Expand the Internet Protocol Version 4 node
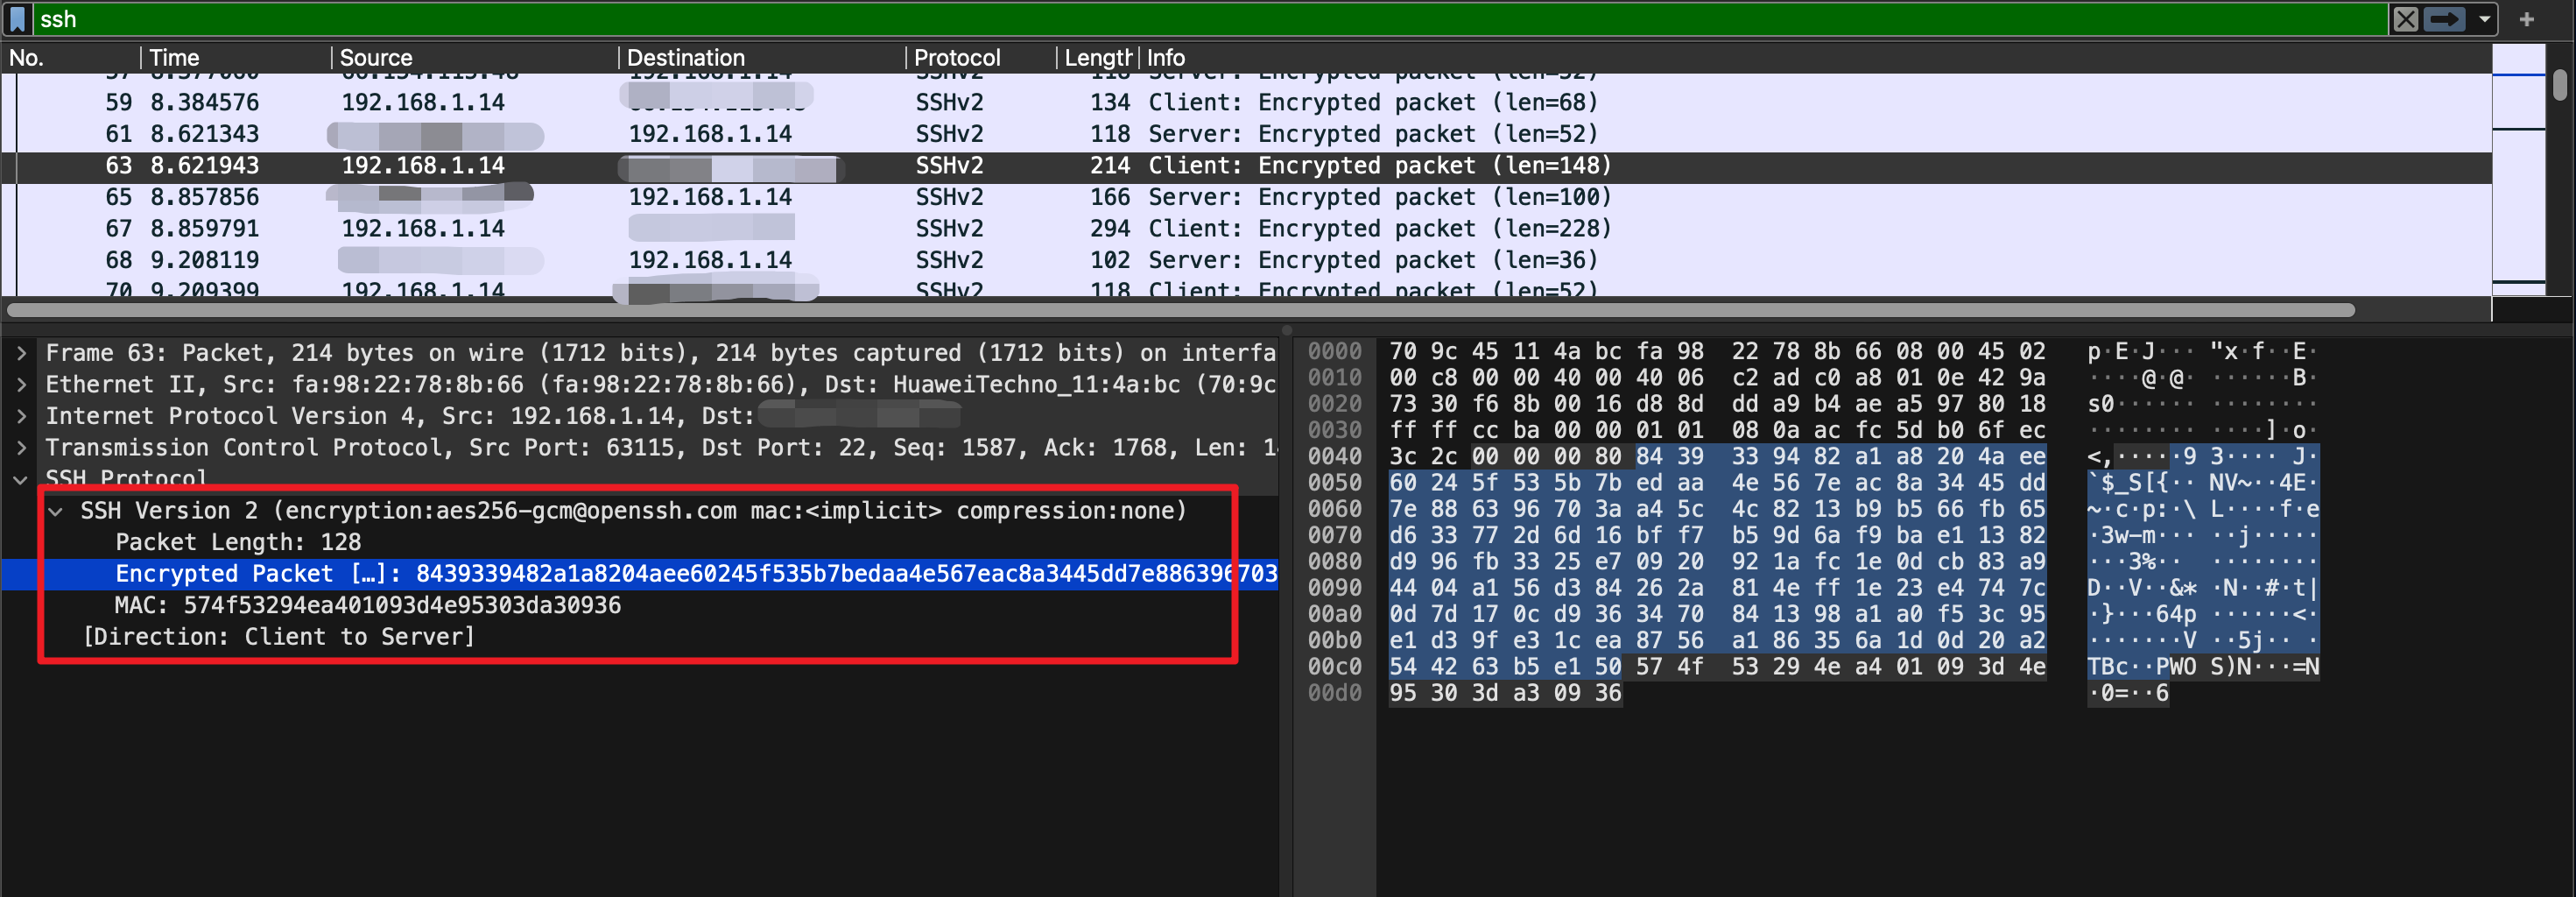Image resolution: width=2576 pixels, height=897 pixels. point(21,416)
